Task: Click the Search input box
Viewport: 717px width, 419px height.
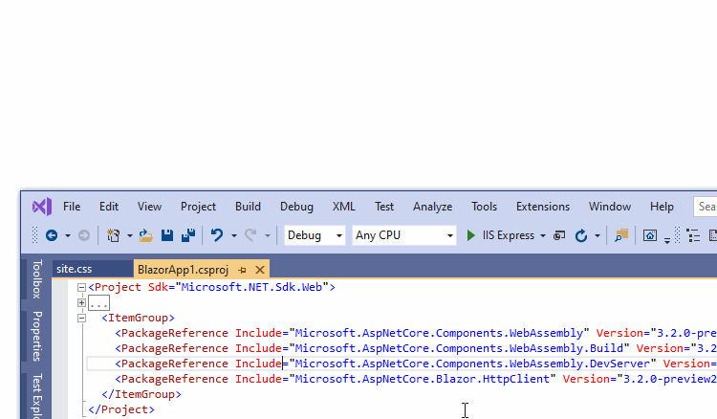Action: click(706, 207)
